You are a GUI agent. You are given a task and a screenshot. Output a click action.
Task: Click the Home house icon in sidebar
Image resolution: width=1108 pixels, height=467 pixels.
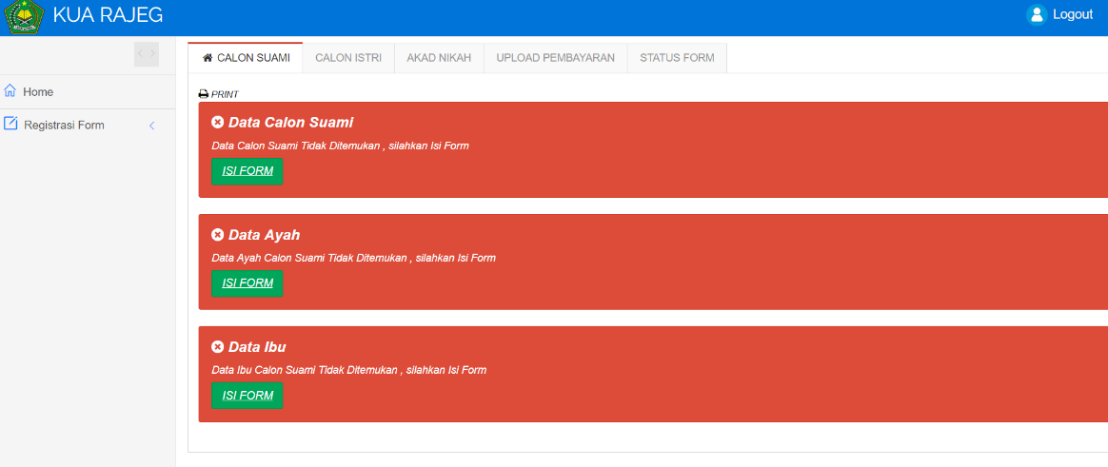tap(10, 91)
